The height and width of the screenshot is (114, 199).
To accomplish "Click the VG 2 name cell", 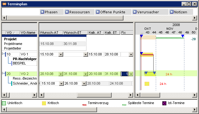I will pyautogui.click(x=28, y=74).
